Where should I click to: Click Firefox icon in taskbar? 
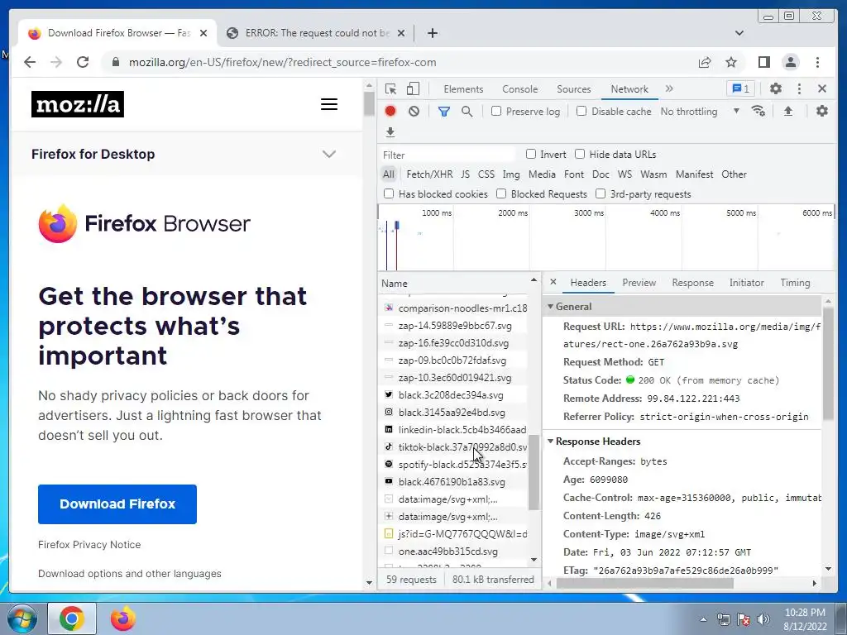point(123,618)
